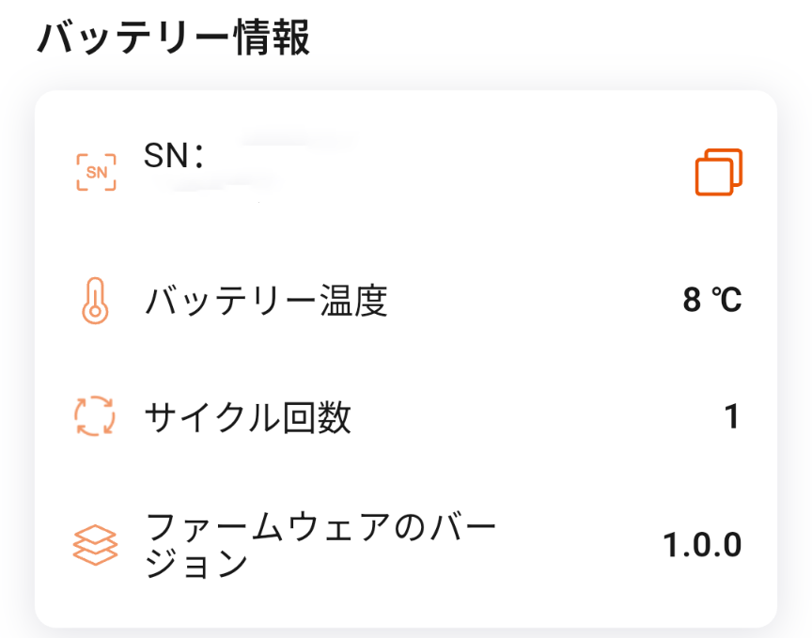Tap the ファームウェアのバー label line

320,527
